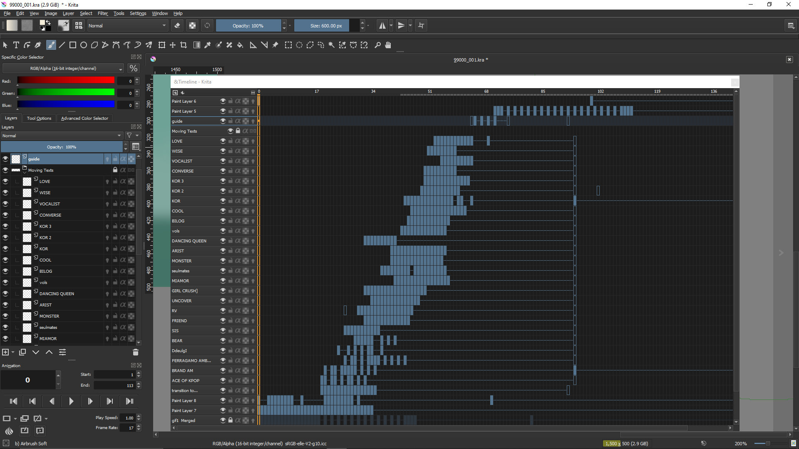Select the Crop tool

pyautogui.click(x=184, y=45)
